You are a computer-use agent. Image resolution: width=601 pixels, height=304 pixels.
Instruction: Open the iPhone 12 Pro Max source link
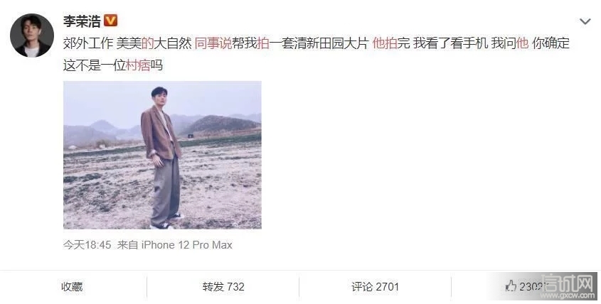(186, 244)
